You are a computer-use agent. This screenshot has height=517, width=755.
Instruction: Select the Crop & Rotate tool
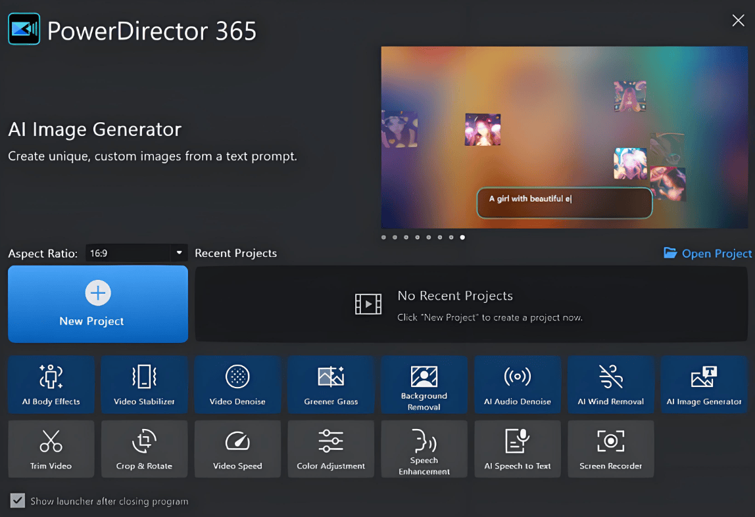point(144,449)
